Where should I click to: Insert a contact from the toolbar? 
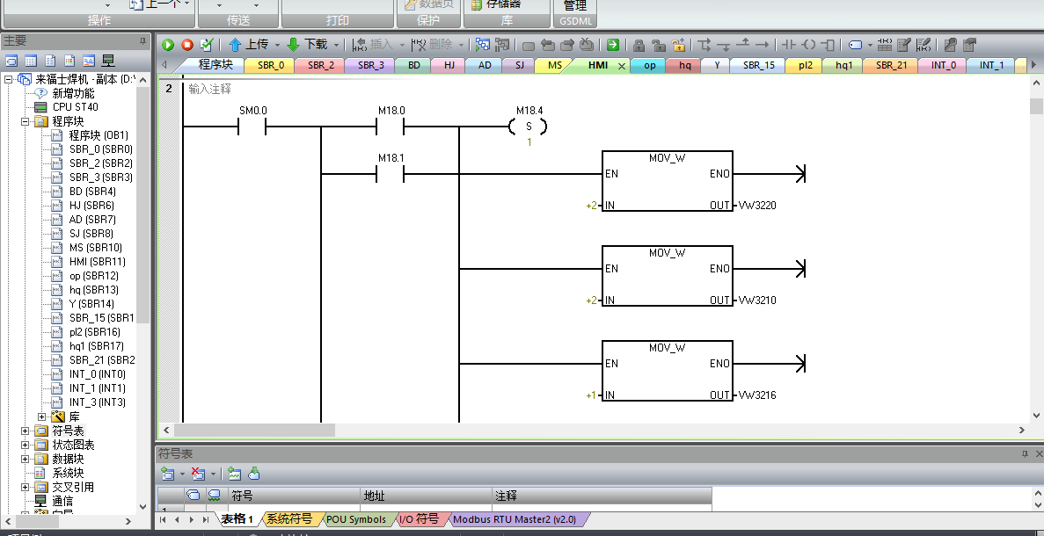point(789,45)
